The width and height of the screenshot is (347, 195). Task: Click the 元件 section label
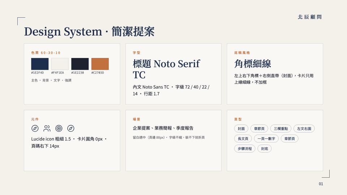tap(35, 119)
